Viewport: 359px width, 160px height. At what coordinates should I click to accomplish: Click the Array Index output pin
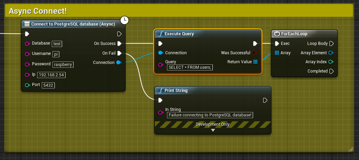click(x=331, y=62)
